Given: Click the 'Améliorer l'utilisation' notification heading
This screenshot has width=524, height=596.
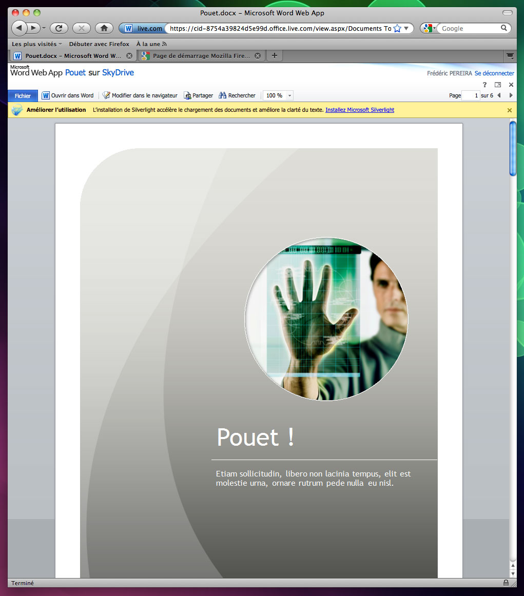Looking at the screenshot, I should tap(56, 110).
